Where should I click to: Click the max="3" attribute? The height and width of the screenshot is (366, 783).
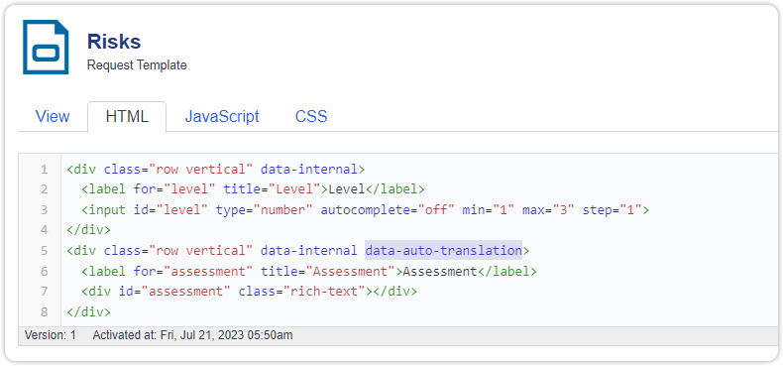click(x=549, y=210)
